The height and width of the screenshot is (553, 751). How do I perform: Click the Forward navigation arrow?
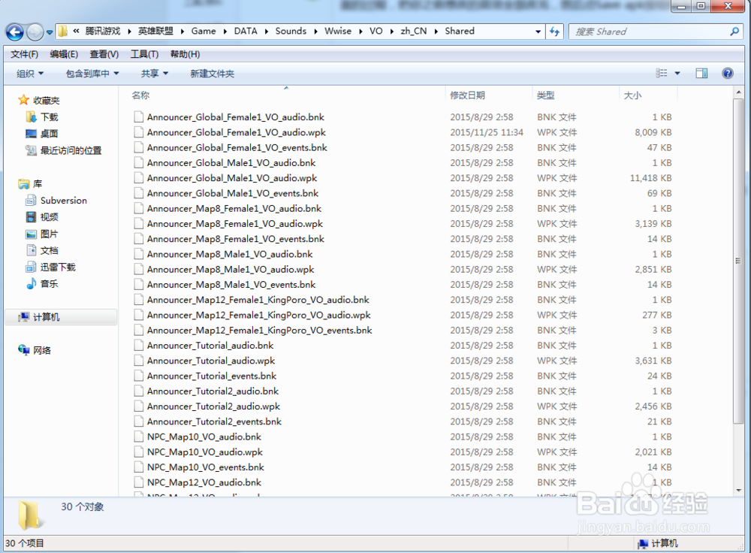[35, 32]
